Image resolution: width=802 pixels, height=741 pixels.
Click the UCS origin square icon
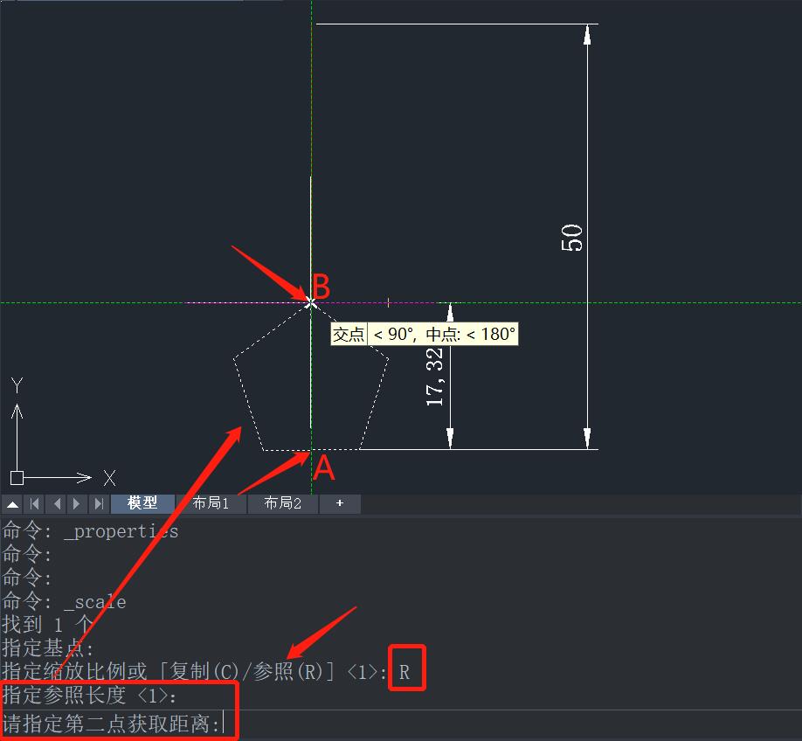coord(17,478)
